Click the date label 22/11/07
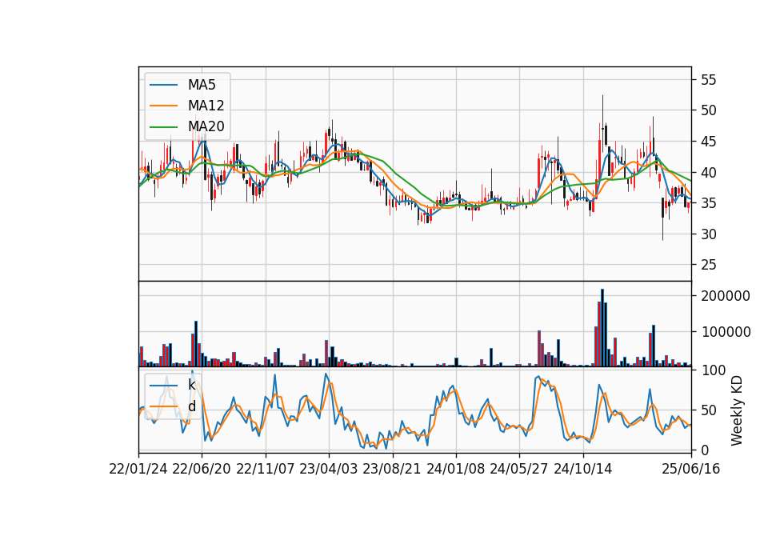This screenshot has height=552, width=768. pyautogui.click(x=265, y=469)
